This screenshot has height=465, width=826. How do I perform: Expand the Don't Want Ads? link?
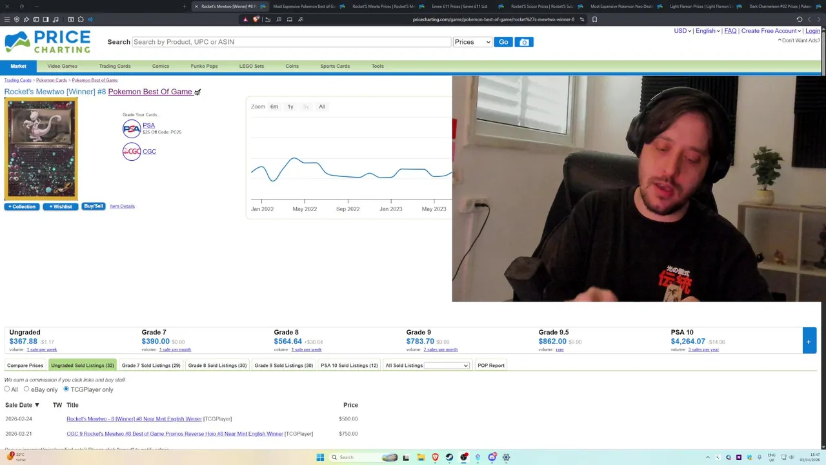(x=799, y=41)
